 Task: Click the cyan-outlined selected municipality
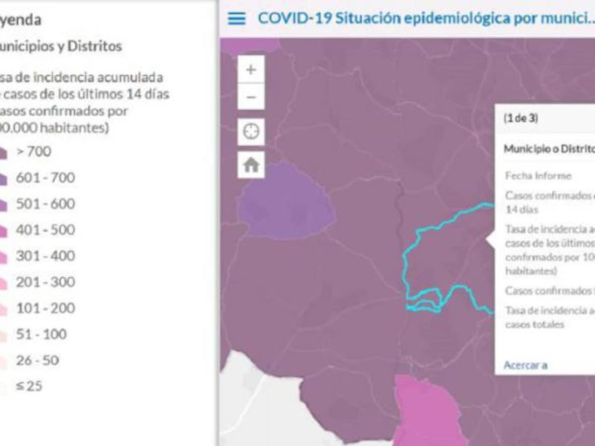(446, 258)
